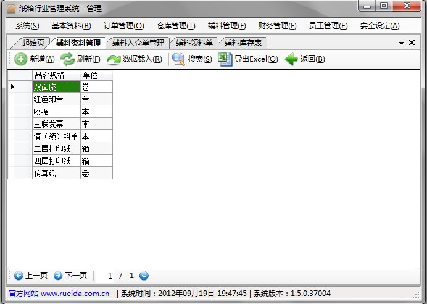Viewport: 427px width, 304px height.
Task: Click the green plus 新增 icon
Action: point(21,59)
